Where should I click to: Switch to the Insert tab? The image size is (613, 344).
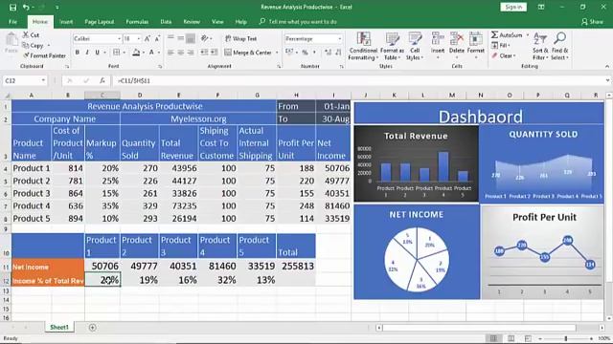(x=66, y=22)
